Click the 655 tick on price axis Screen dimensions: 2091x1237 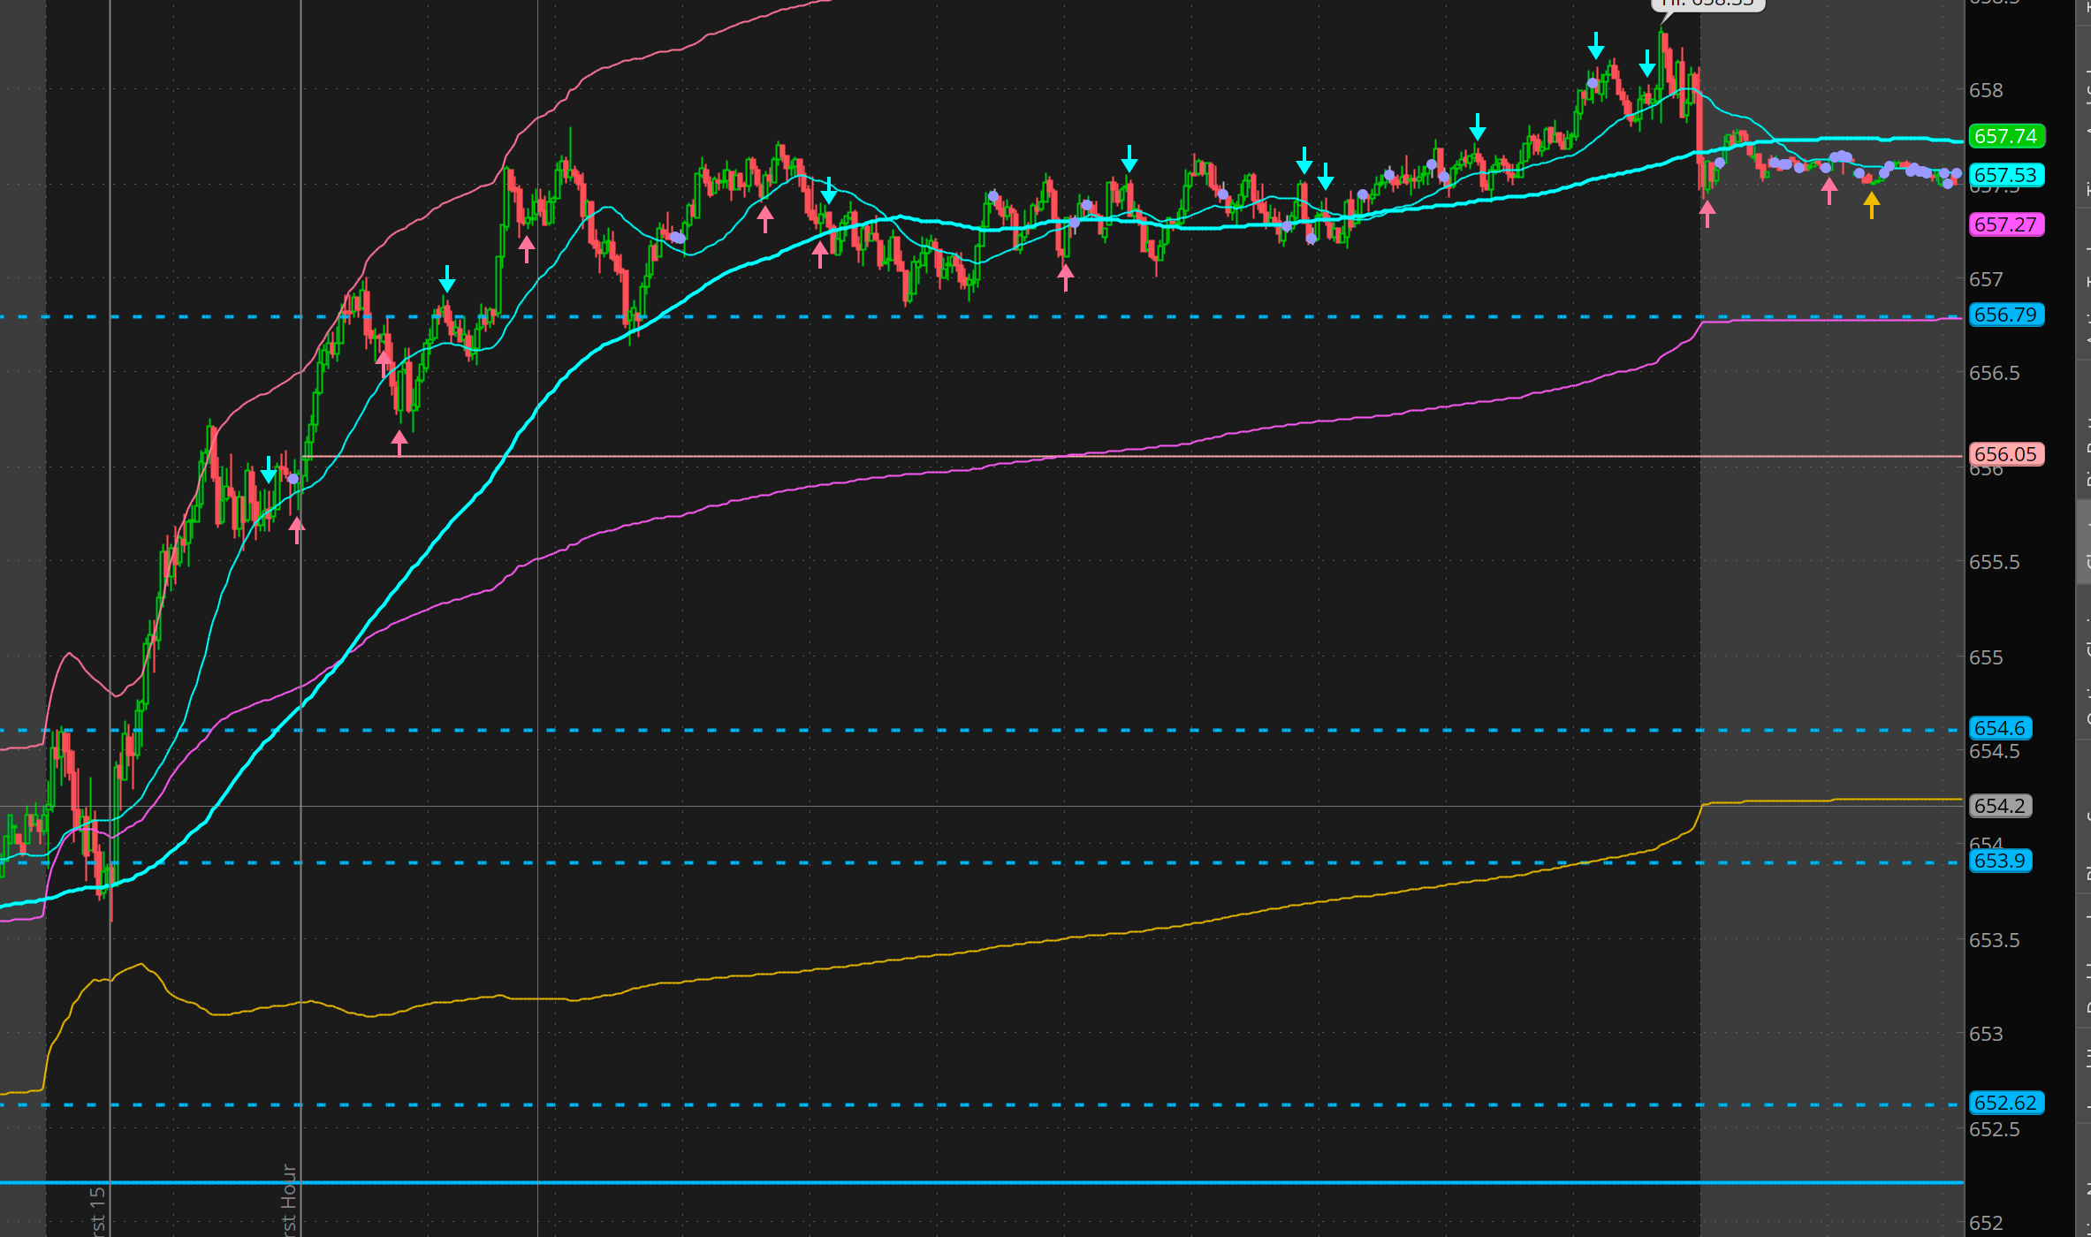pos(1986,657)
